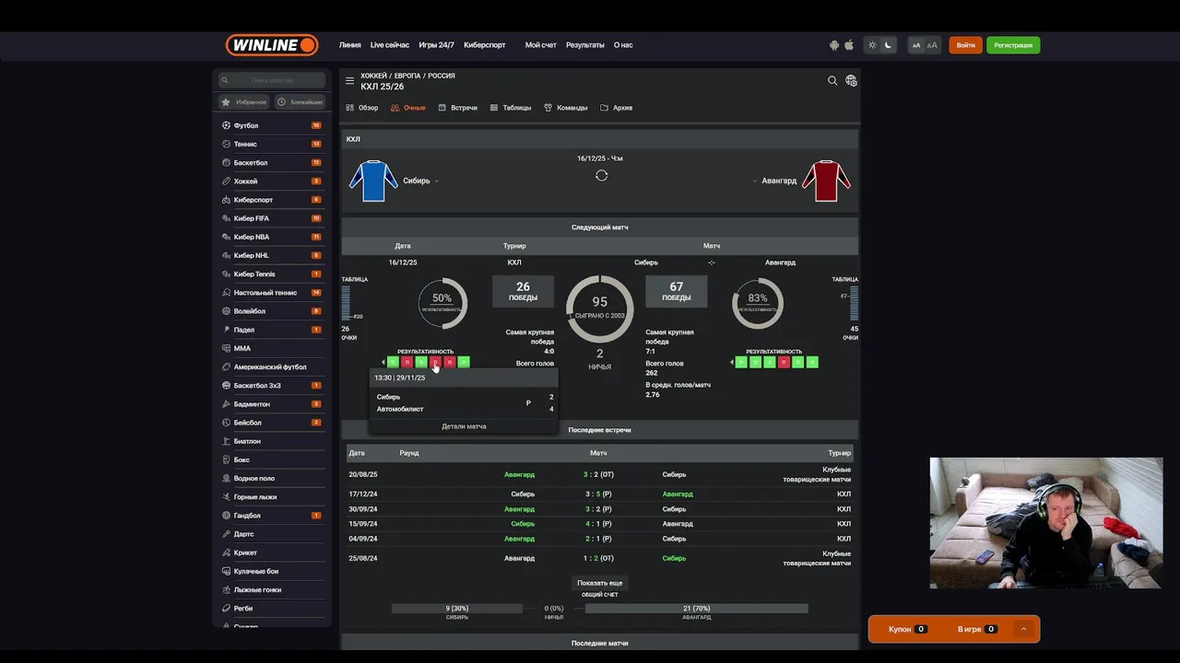Click the orange Войти button
Screen dimensions: 1180x663
pos(965,45)
